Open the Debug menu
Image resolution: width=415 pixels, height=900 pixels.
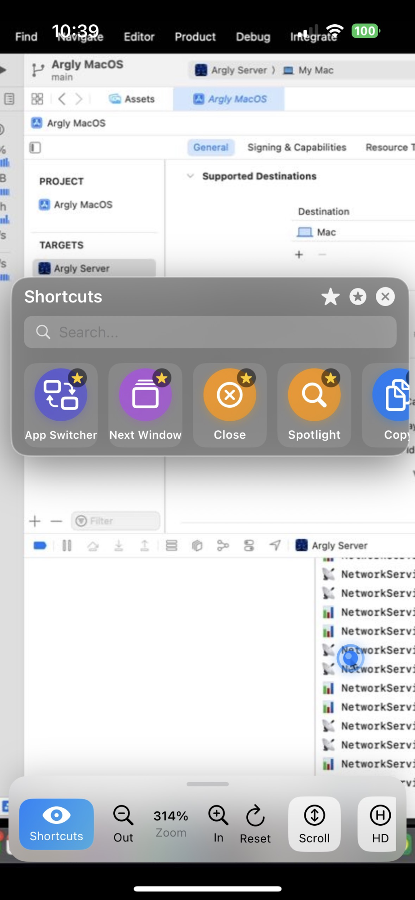253,37
